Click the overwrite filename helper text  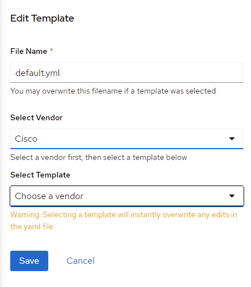(x=113, y=91)
